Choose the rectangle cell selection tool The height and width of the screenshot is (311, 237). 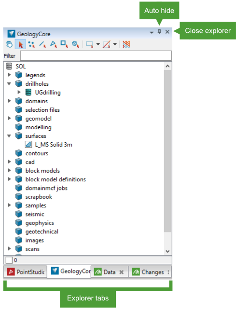(64, 44)
